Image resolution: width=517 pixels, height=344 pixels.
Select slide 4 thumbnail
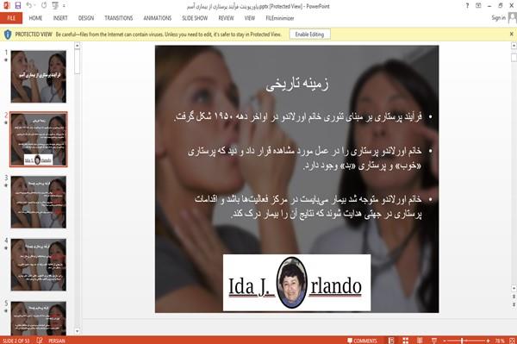(39, 265)
